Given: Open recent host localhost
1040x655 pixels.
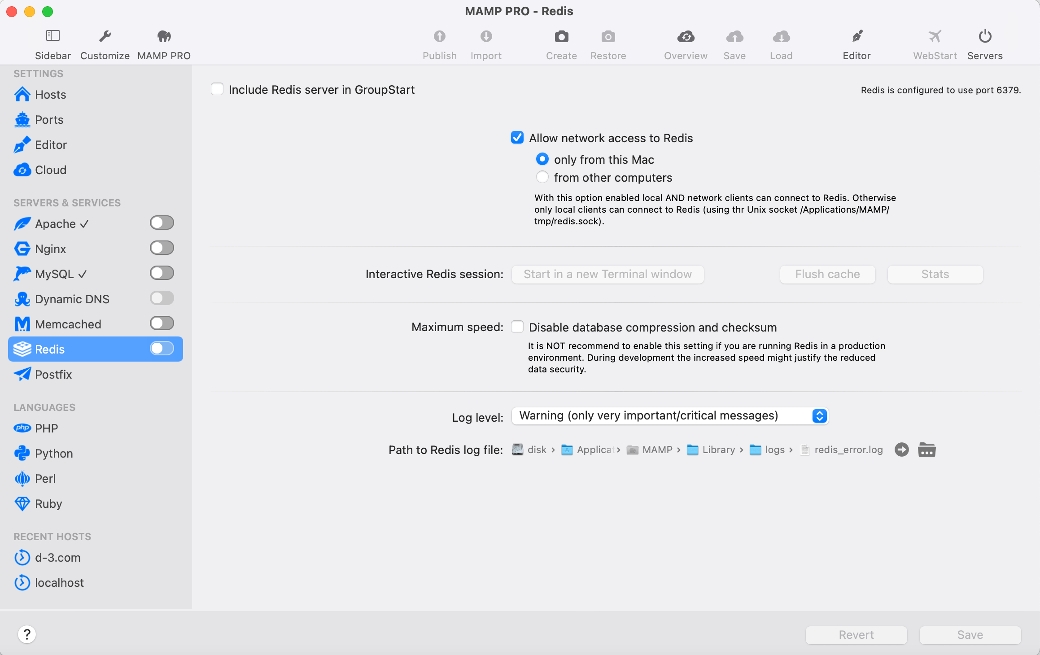Looking at the screenshot, I should pyautogui.click(x=96, y=583).
